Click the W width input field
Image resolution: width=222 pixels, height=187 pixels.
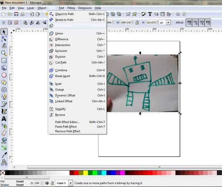[x=126, y=23]
